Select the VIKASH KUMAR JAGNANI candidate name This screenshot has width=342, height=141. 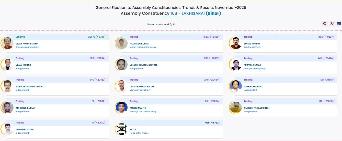(143, 65)
